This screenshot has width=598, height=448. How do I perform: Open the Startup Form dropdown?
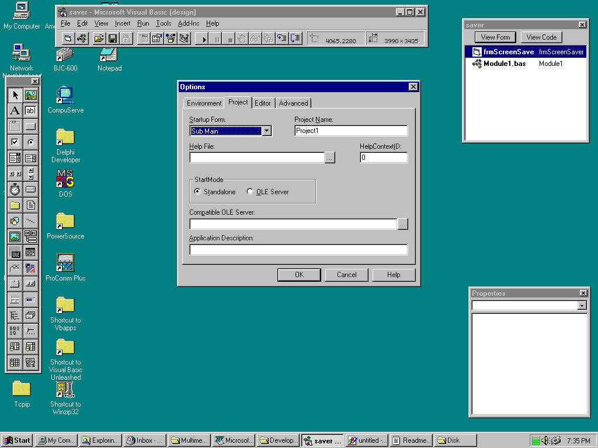[266, 131]
